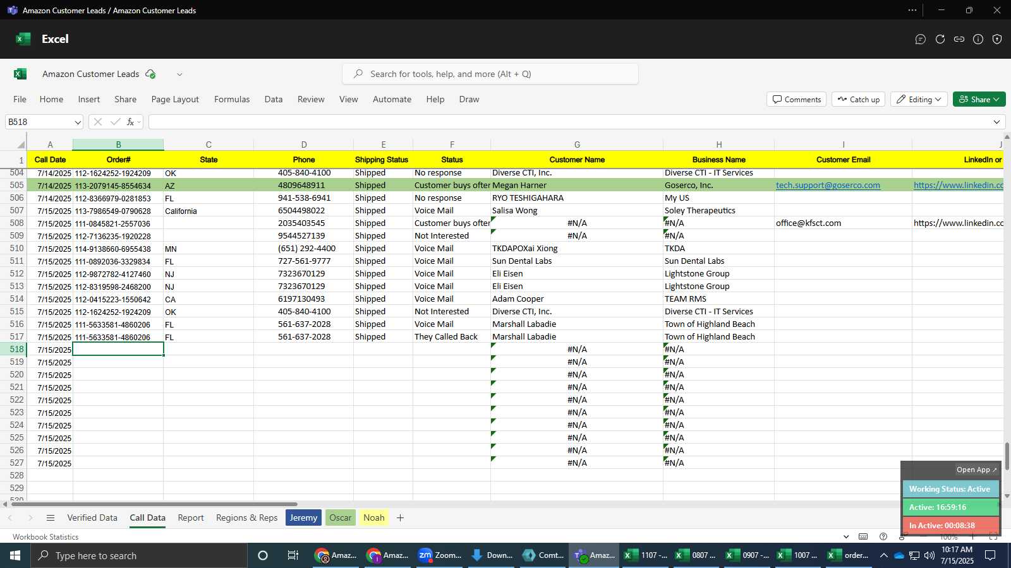Screen dimensions: 1011x568
Task: Go to next sheet arrow
Action: click(x=30, y=518)
